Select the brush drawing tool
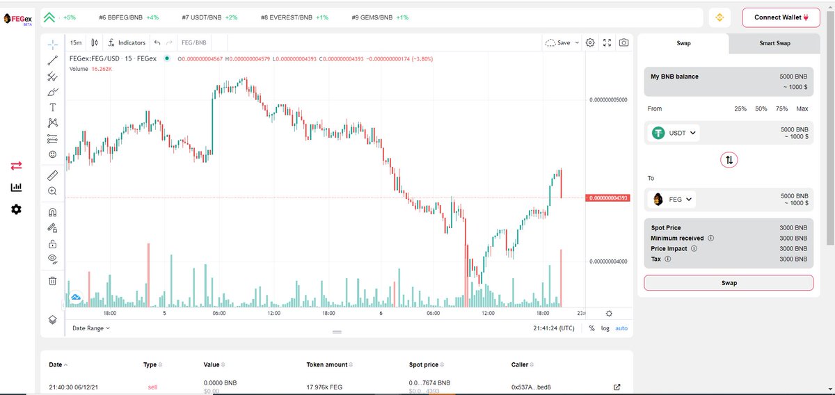 pyautogui.click(x=52, y=91)
